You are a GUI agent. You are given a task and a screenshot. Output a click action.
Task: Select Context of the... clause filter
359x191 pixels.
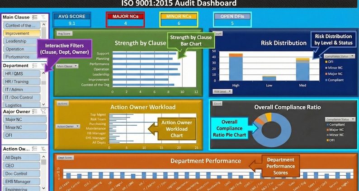[x=22, y=25]
